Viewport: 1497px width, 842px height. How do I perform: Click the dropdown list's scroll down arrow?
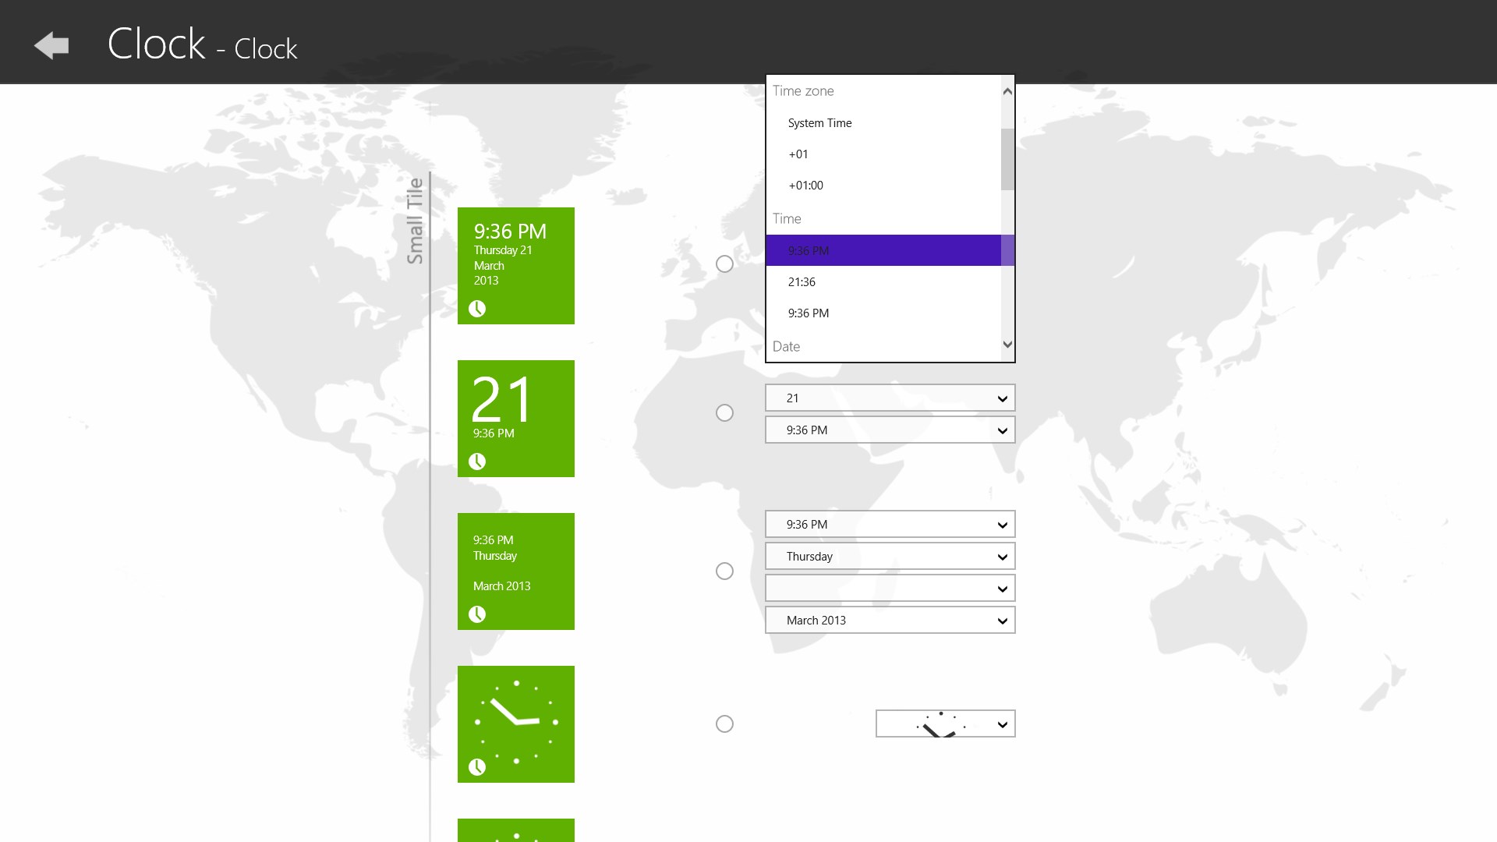pyautogui.click(x=1007, y=345)
